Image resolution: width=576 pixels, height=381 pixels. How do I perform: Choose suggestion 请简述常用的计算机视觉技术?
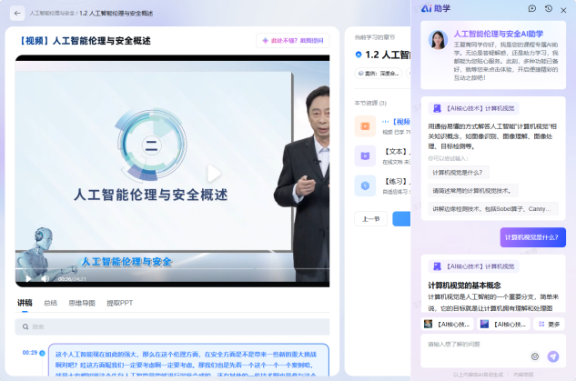(x=473, y=191)
